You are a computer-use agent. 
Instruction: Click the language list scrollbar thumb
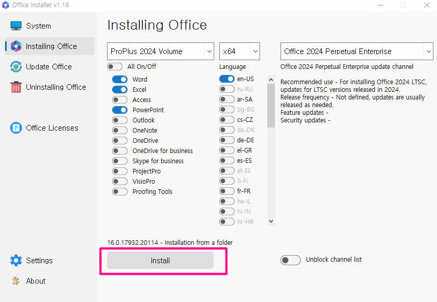coord(271,106)
